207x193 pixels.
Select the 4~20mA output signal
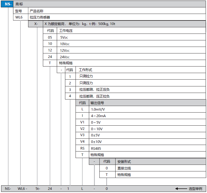(x=99, y=116)
